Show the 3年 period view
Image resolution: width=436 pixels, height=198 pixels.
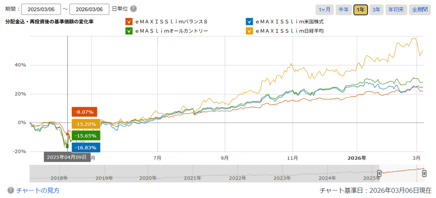(376, 10)
